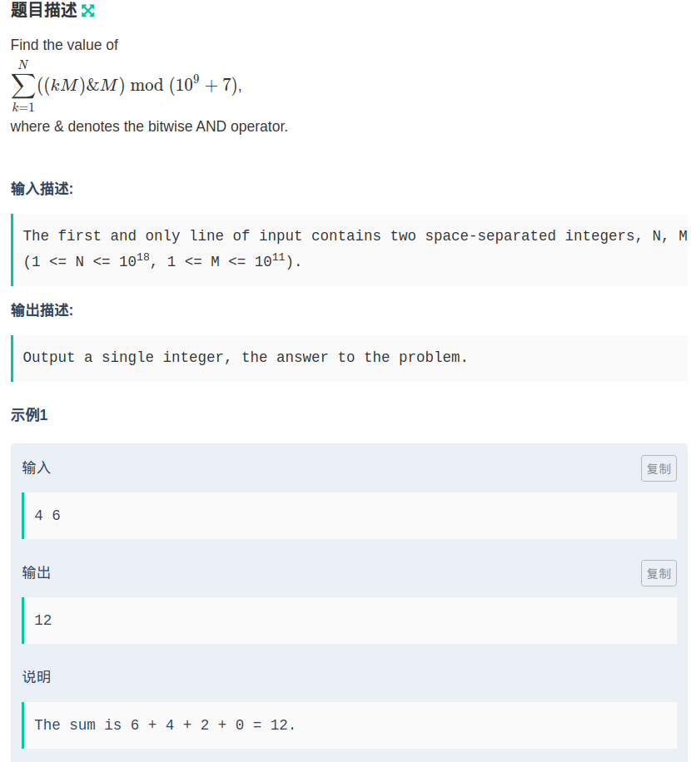The width and height of the screenshot is (691, 762).
Task: Click the constraint line with N and M limits
Action: (162, 261)
